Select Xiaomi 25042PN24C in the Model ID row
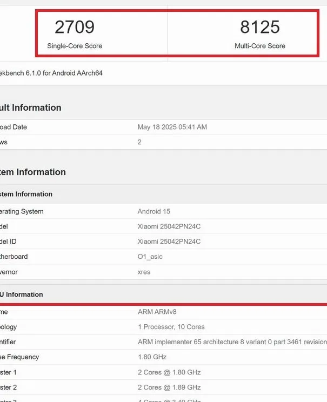The image size is (327, 402). (169, 242)
